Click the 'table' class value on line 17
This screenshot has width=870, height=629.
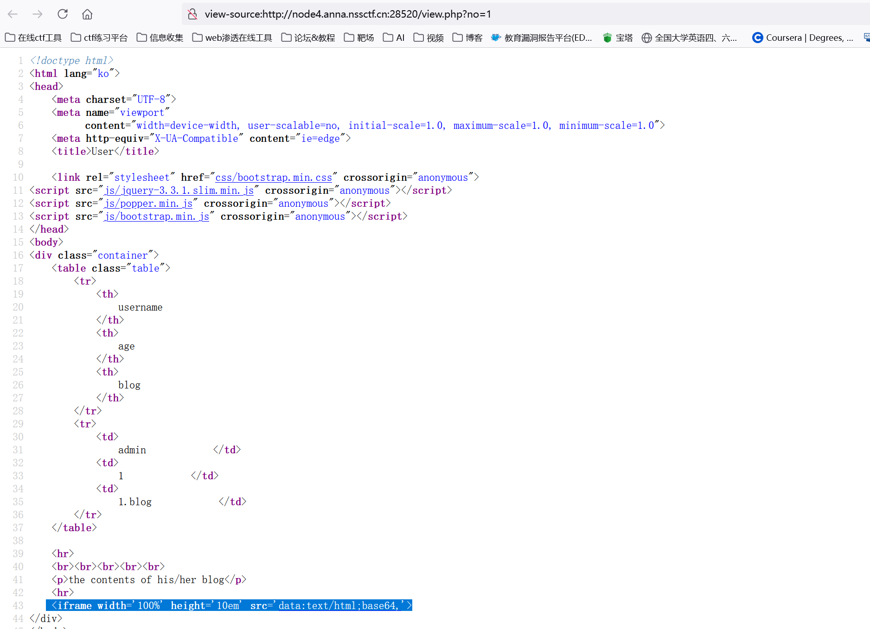146,268
